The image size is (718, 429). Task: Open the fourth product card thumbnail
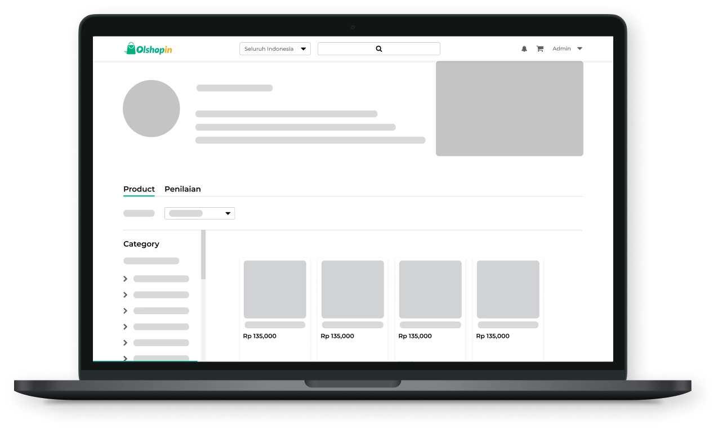[x=508, y=289]
